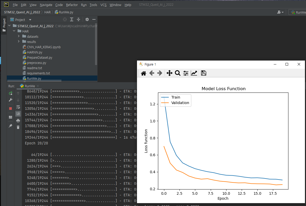Rerun RunMe with green rerun icon
This screenshot has height=206, width=306.
click(x=10, y=93)
